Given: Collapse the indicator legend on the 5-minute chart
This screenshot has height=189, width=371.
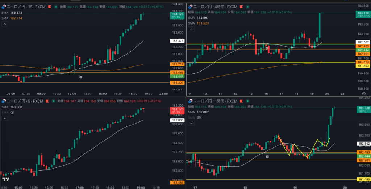Looking at the screenshot, I should tap(5, 118).
